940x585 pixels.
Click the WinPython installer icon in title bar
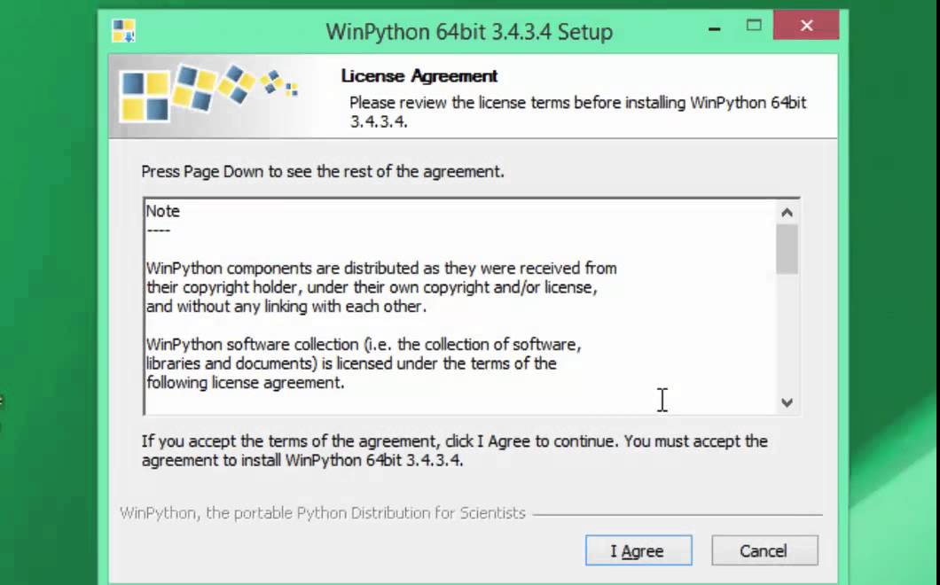point(123,31)
